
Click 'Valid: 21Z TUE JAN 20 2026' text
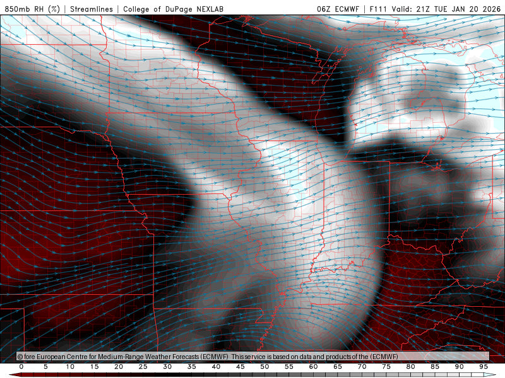tap(446, 9)
